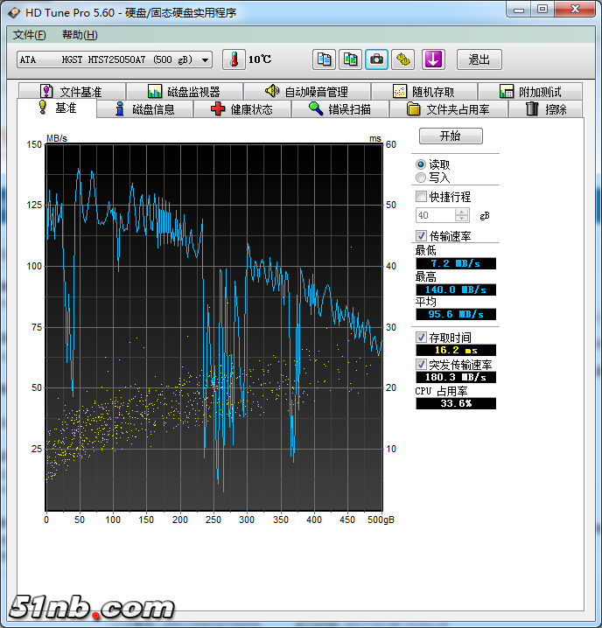Image resolution: width=602 pixels, height=628 pixels.
Task: Open the 文件 menu
Action: (29, 35)
